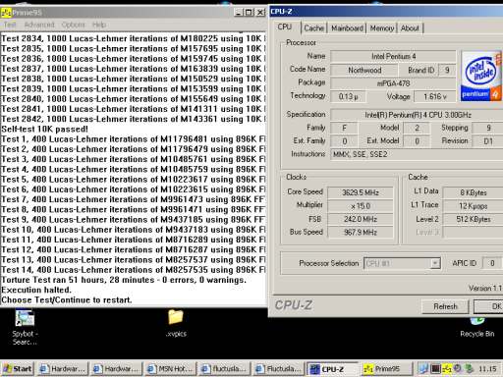Screen dimensions: 503x377
Task: Switch to Cache tab in CPU-Z
Action: coord(313,28)
